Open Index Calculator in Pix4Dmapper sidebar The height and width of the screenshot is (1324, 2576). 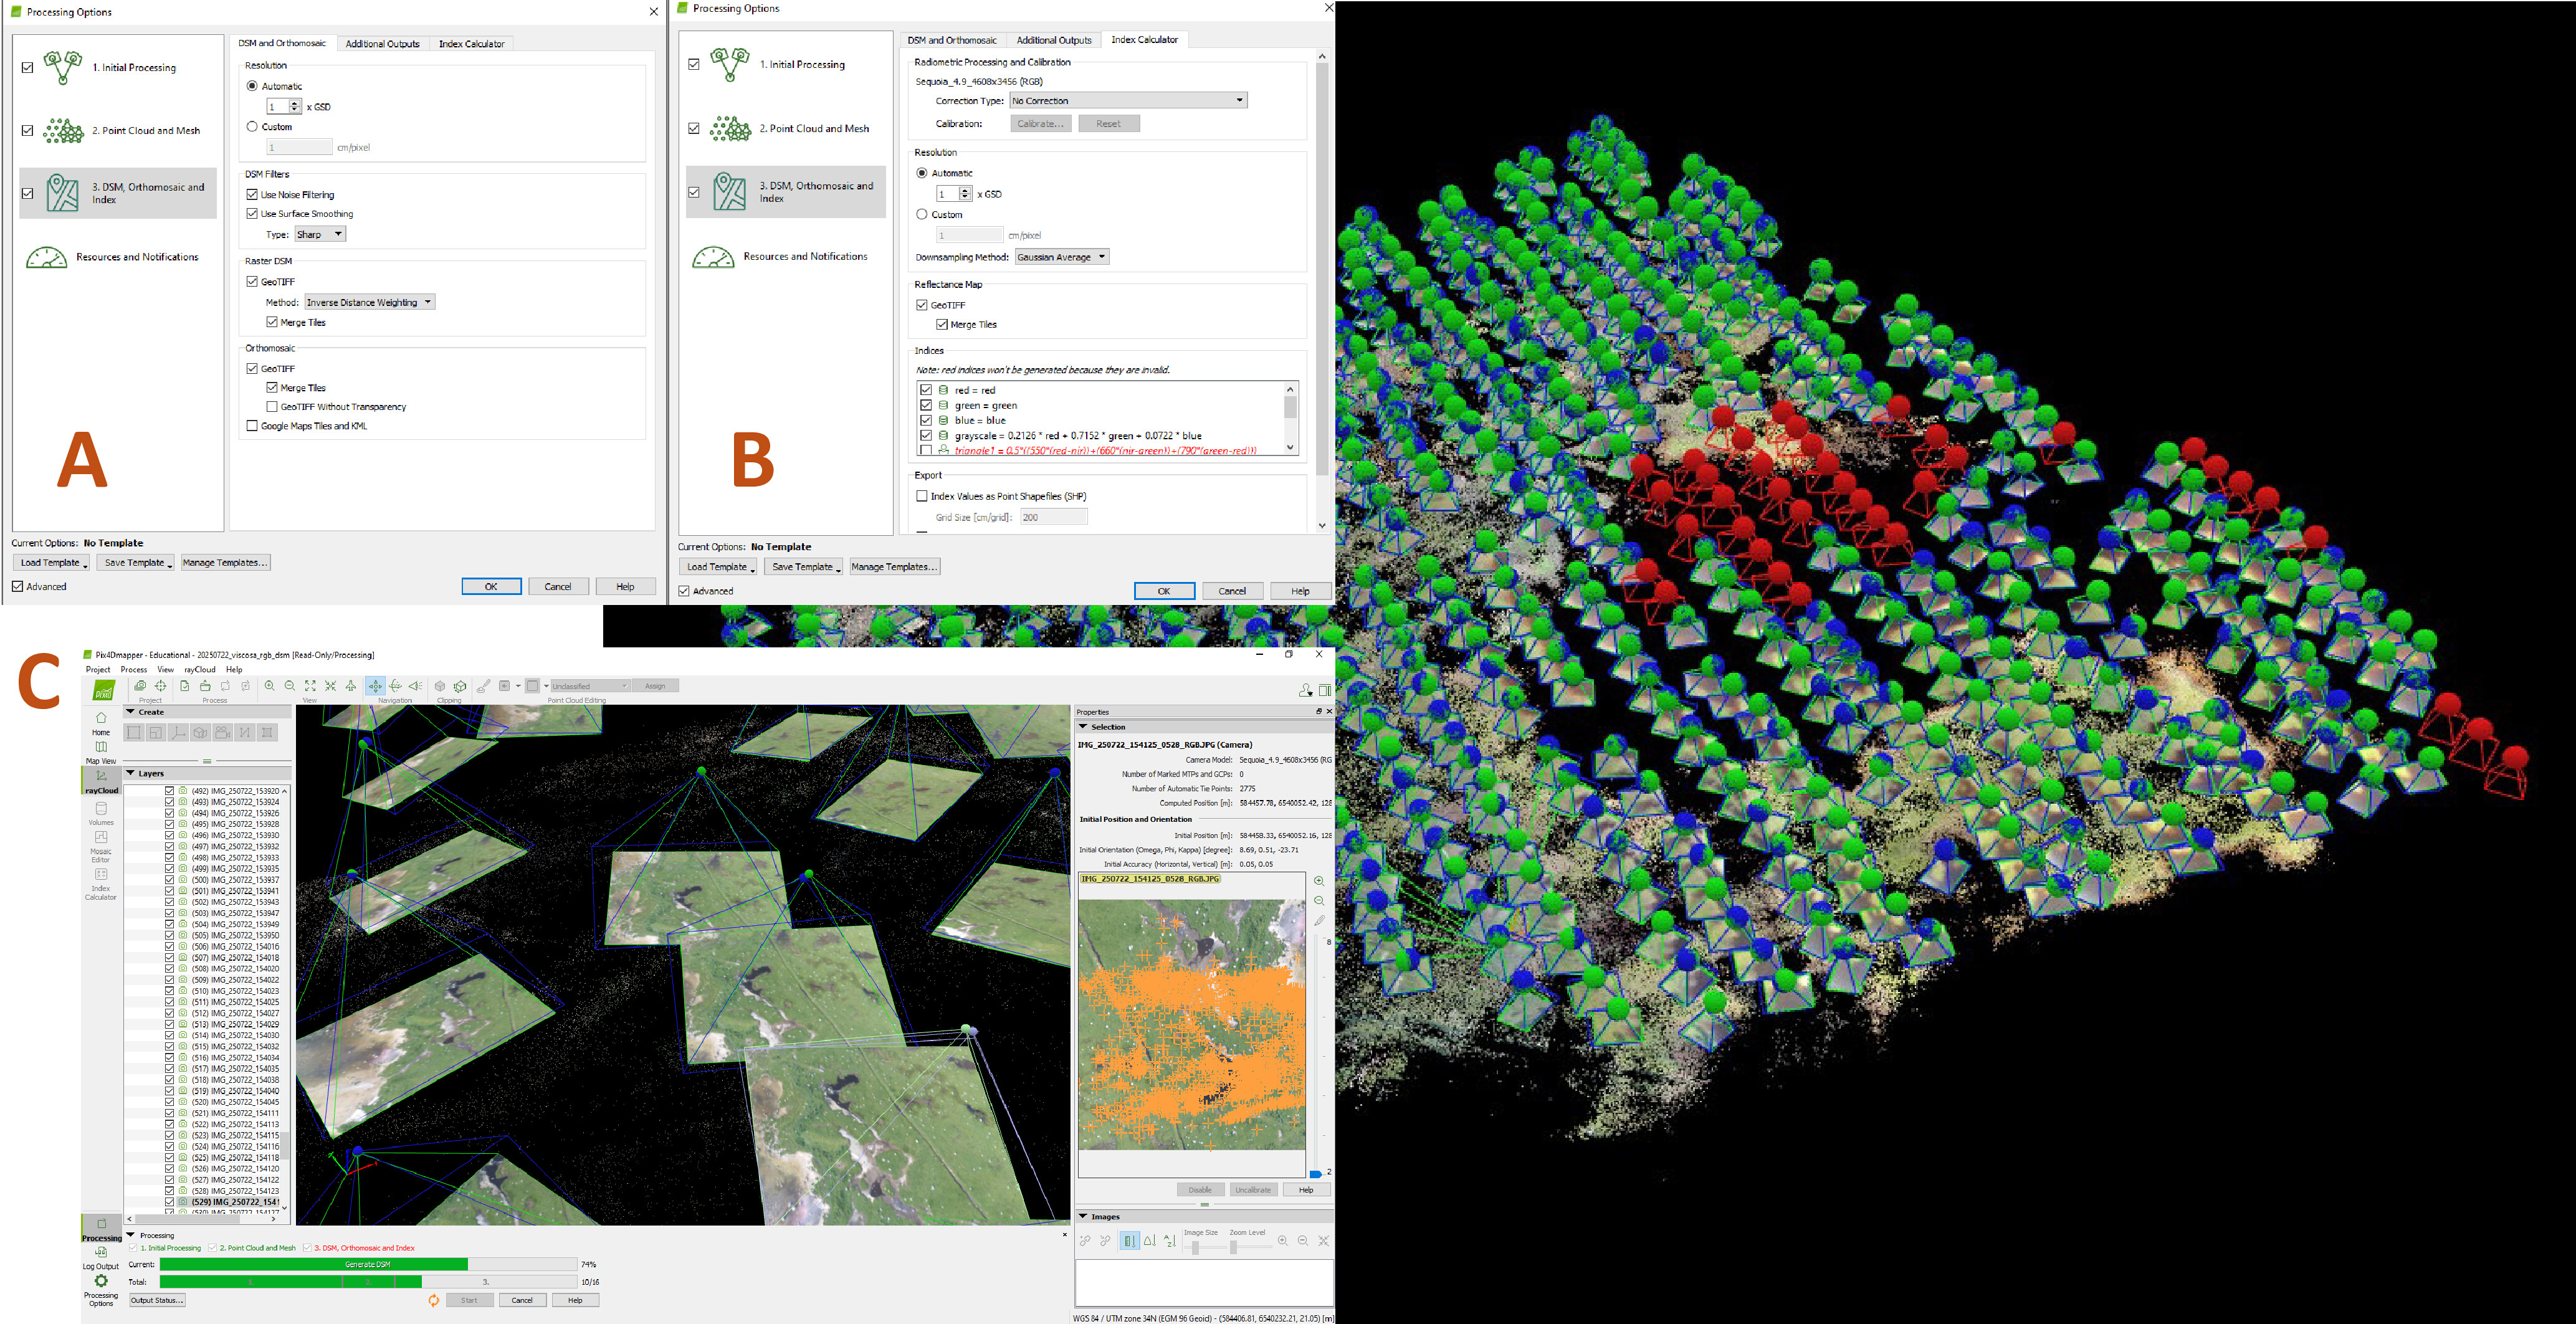click(x=101, y=884)
